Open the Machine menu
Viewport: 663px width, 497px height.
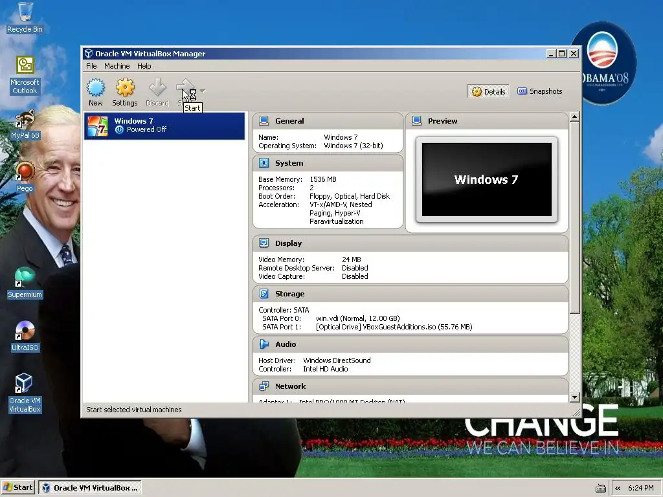[117, 66]
